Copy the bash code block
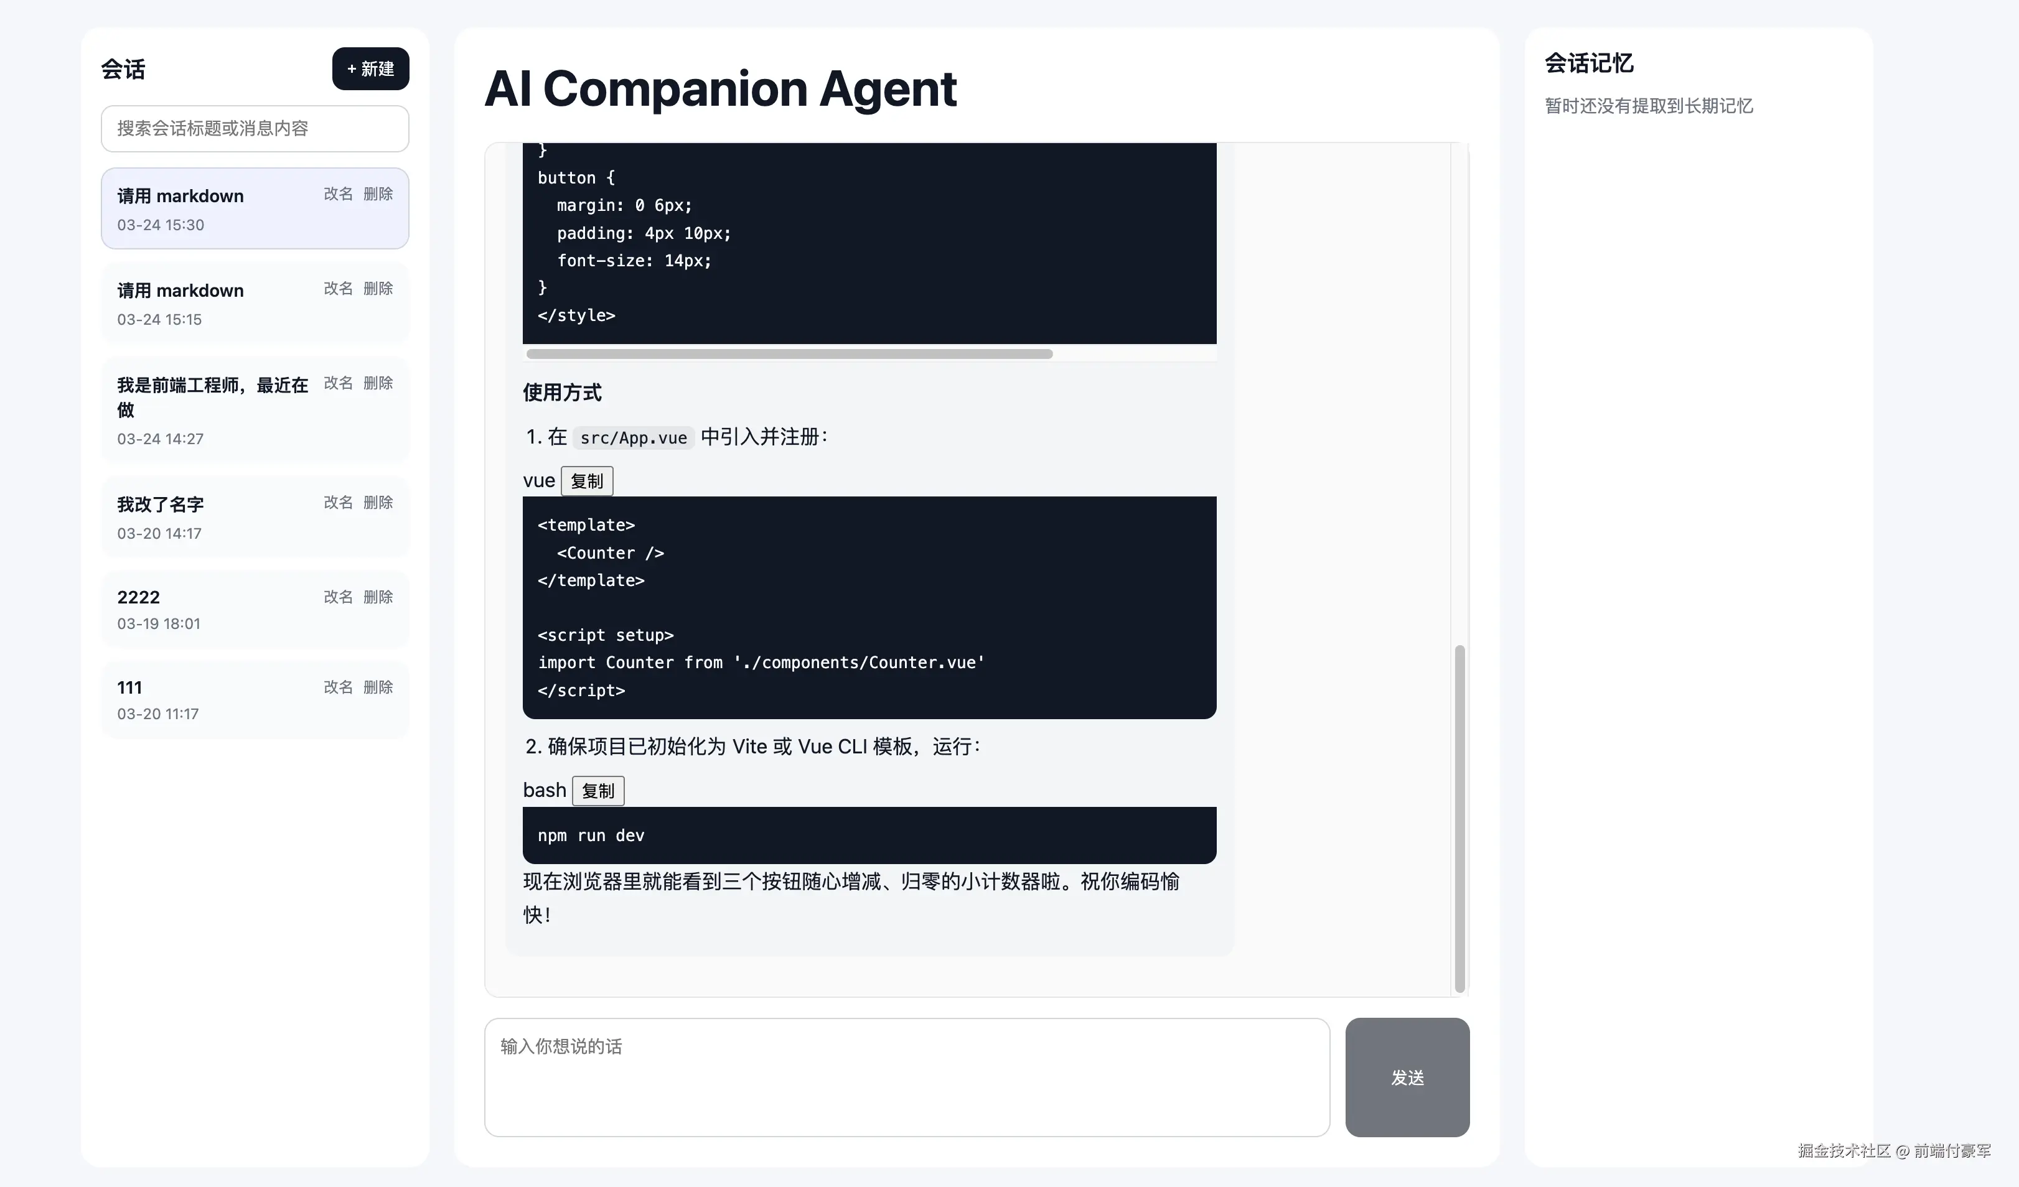2019x1187 pixels. [x=597, y=791]
